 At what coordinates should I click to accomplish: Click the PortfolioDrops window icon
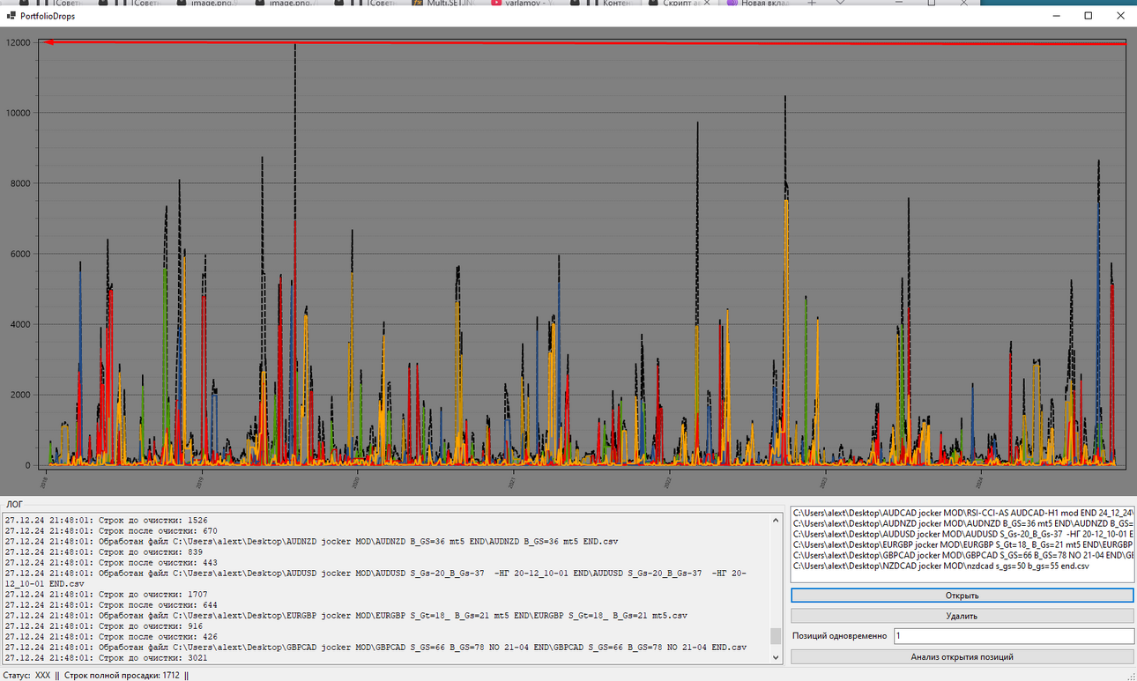pos(11,16)
